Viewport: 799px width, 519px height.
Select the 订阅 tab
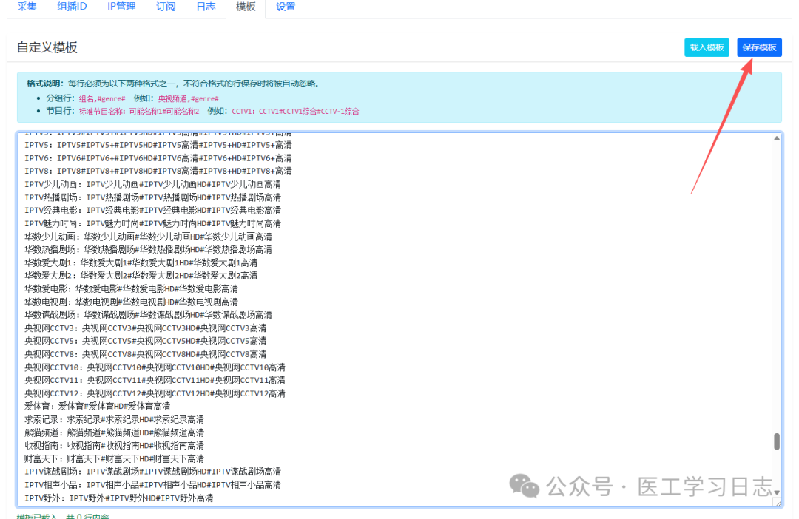pos(166,7)
